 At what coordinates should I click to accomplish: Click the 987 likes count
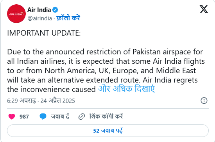[x=24, y=117]
